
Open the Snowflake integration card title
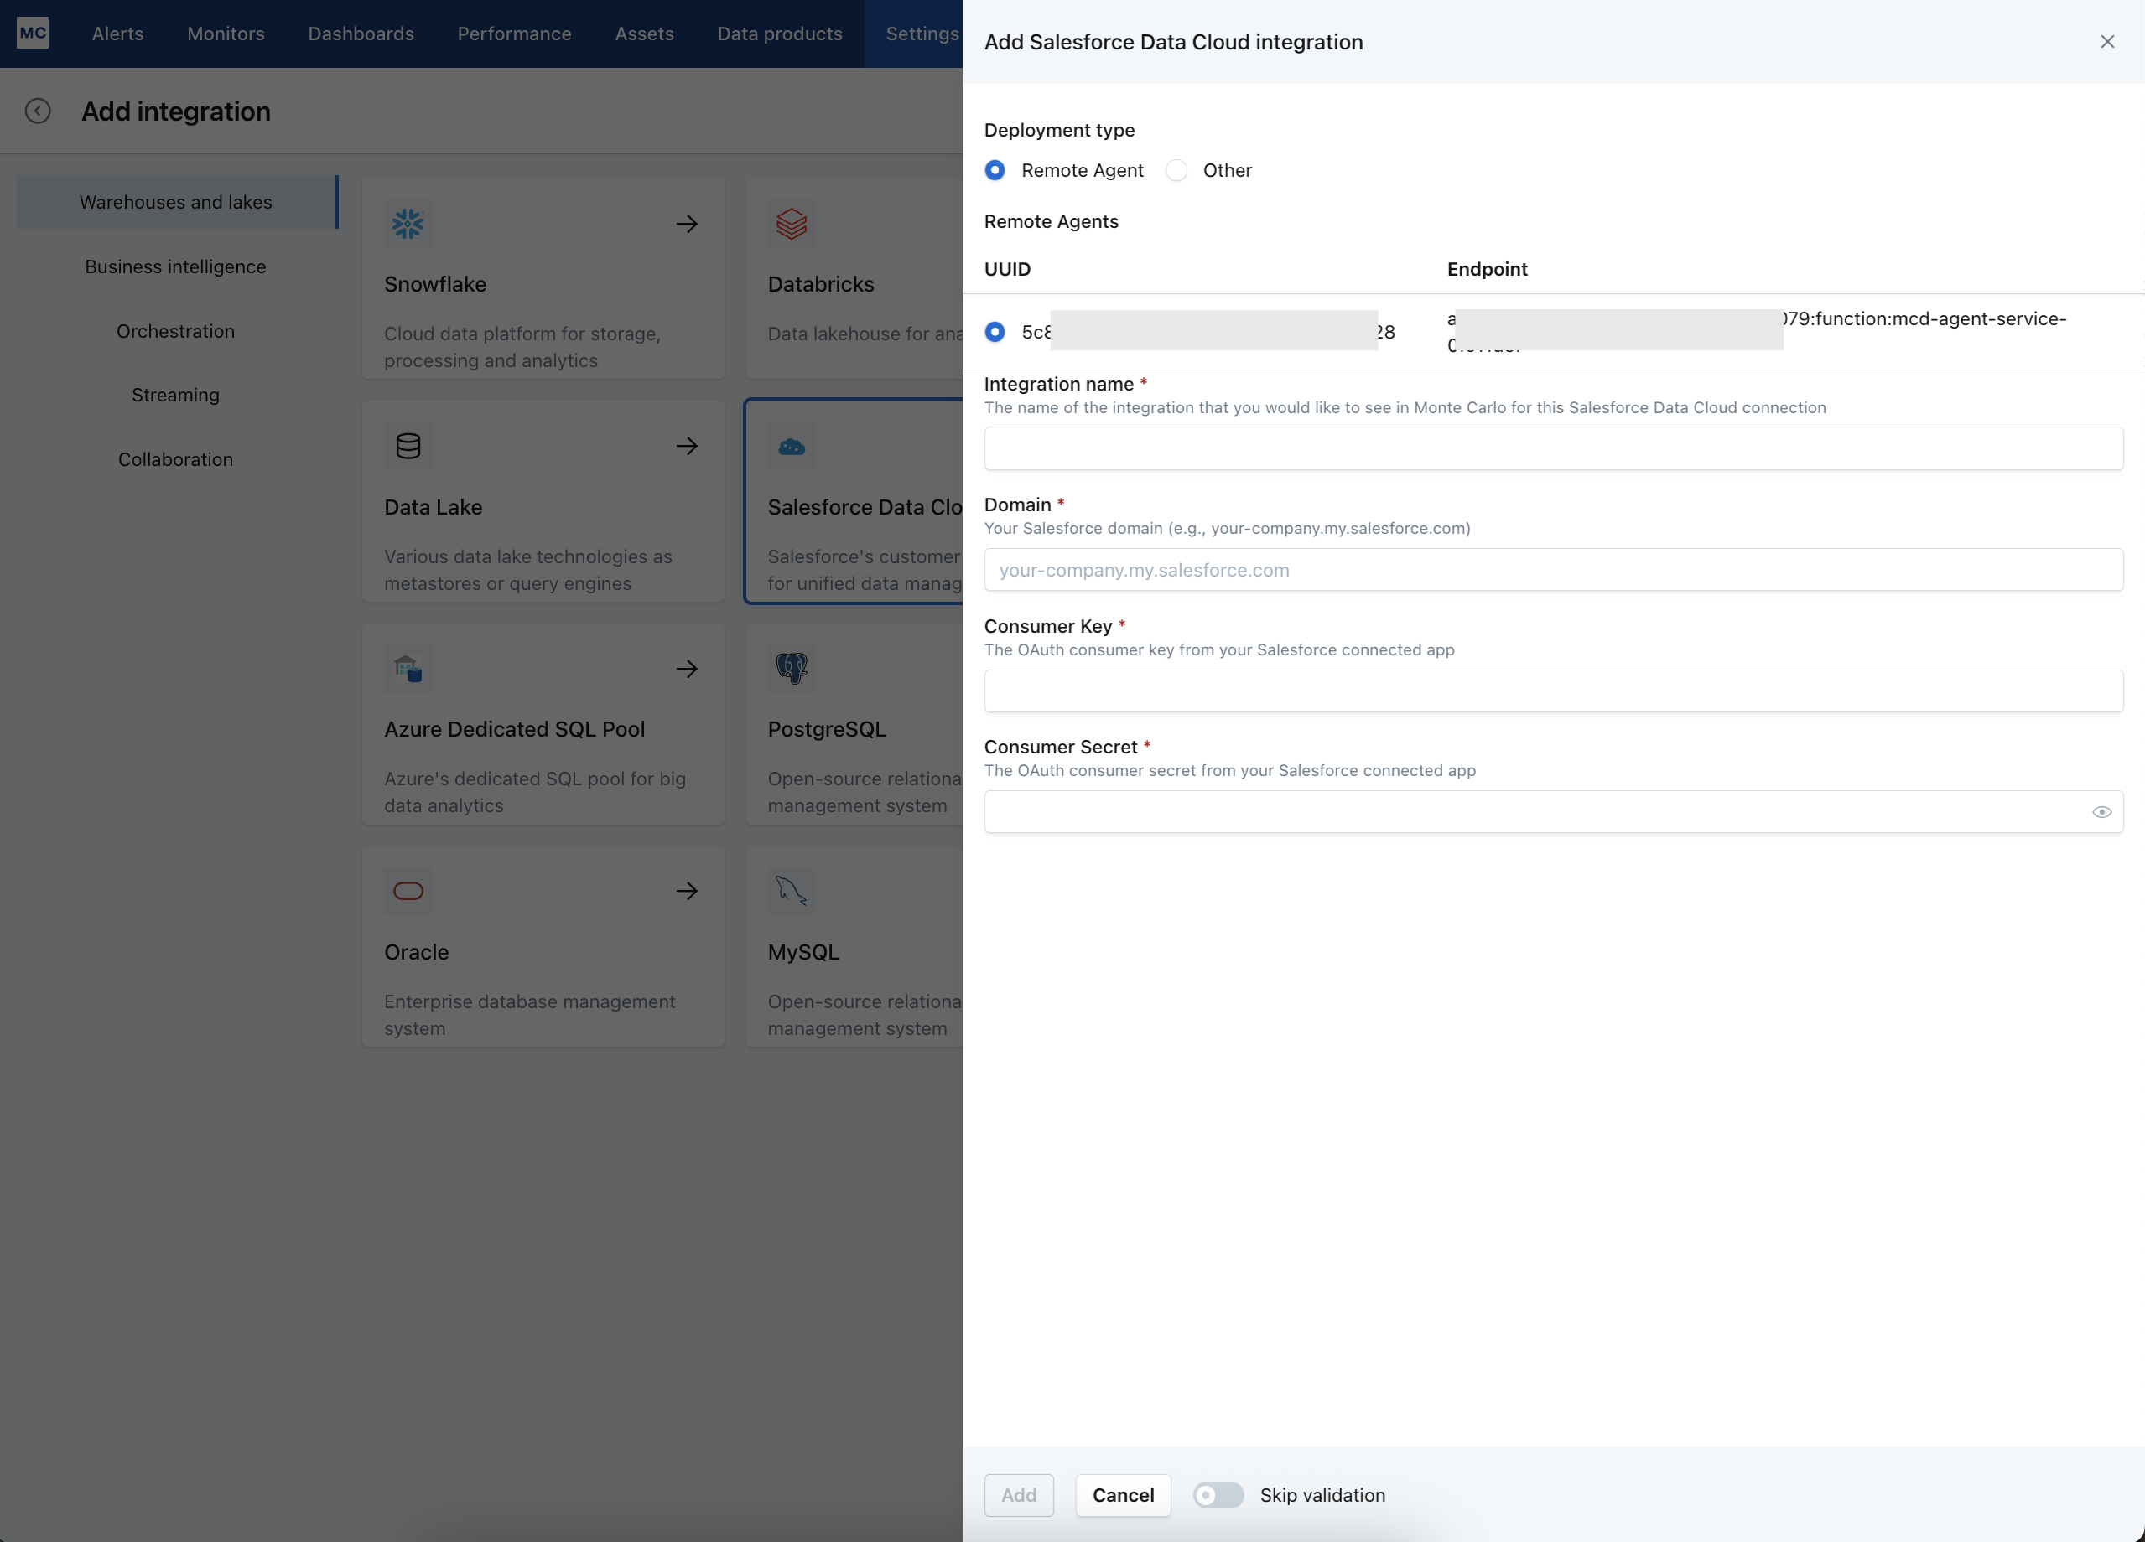coord(435,285)
